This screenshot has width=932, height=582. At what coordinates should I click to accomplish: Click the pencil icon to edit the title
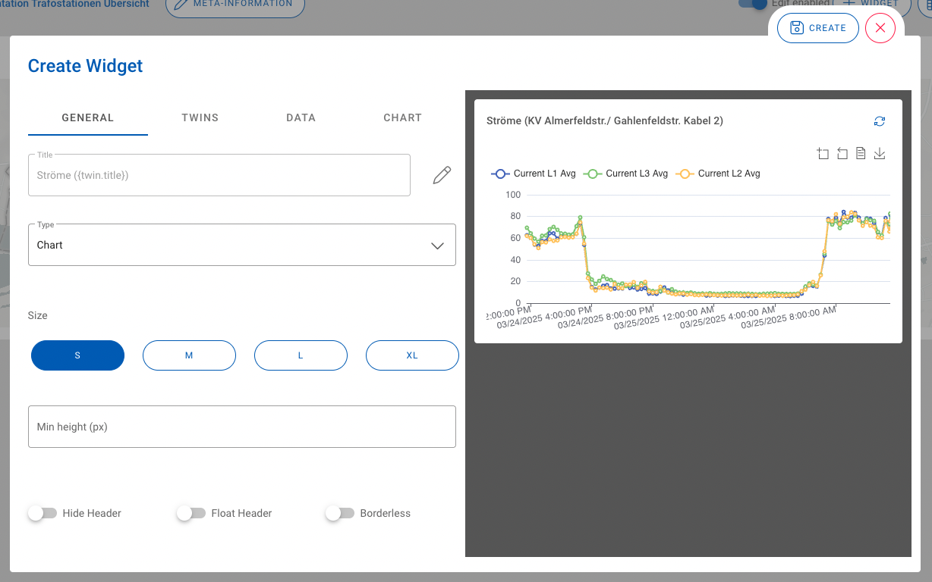click(441, 175)
